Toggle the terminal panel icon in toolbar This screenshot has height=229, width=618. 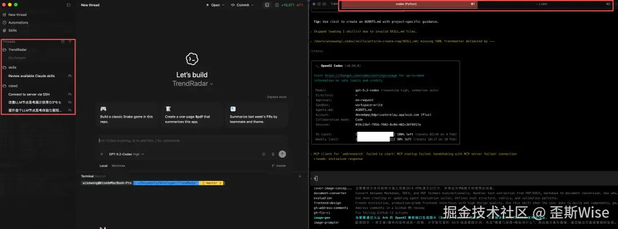pos(267,5)
